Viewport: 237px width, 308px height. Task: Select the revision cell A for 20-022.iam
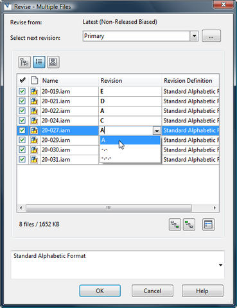[x=130, y=111]
